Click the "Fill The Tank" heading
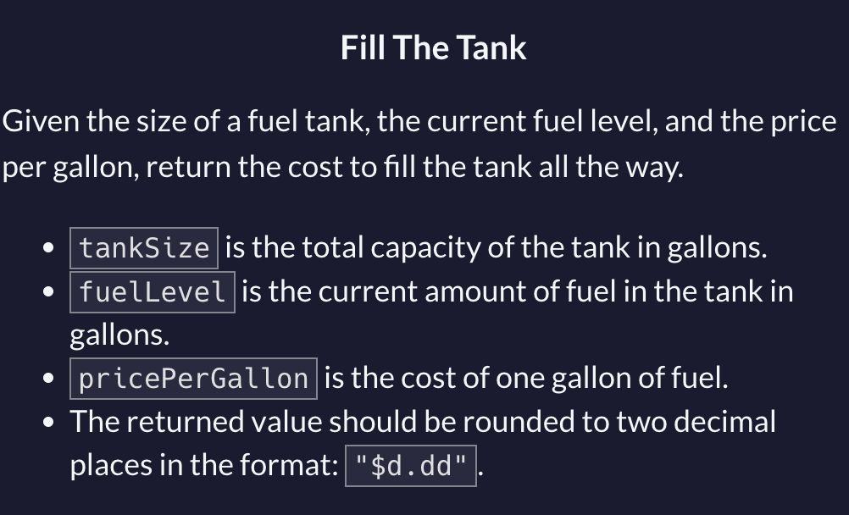 pos(433,47)
